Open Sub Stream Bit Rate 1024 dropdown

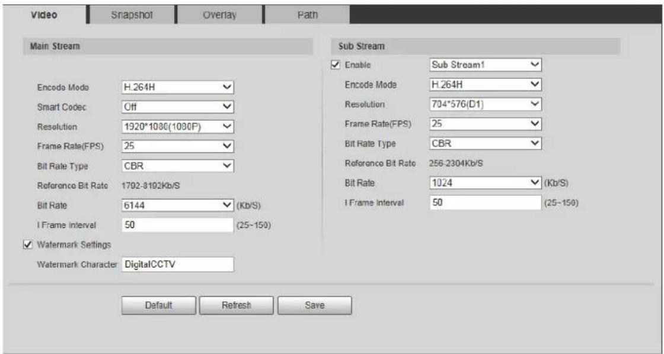(x=486, y=183)
